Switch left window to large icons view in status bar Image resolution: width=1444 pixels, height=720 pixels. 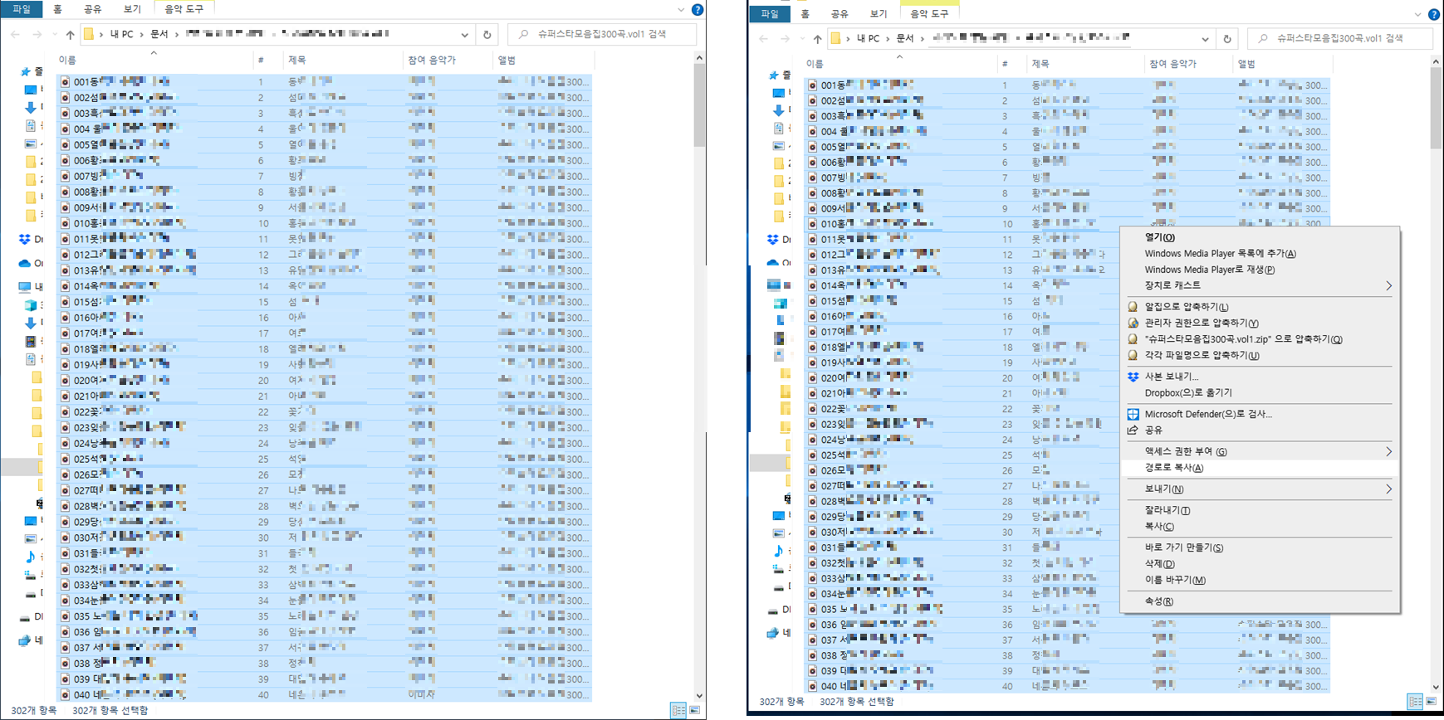[694, 710]
